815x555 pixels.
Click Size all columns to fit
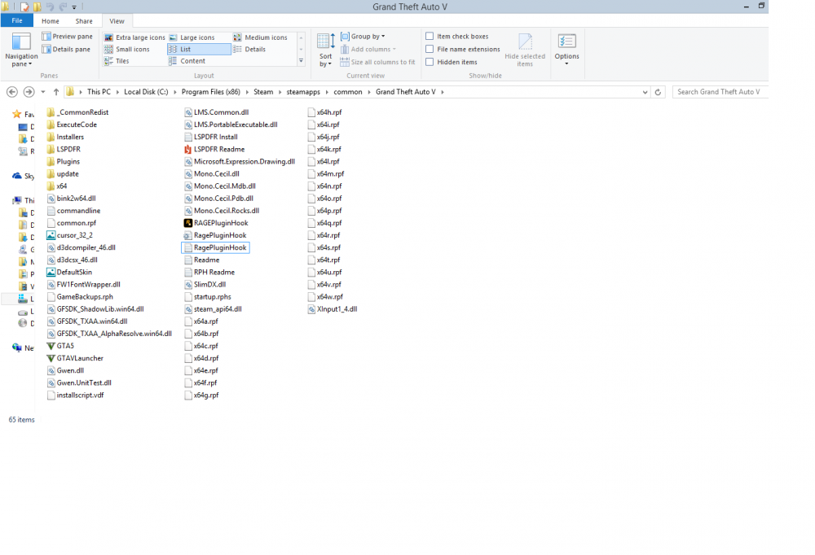coord(377,61)
